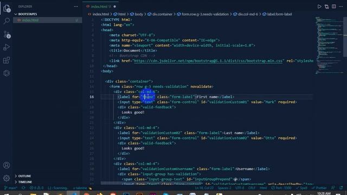Viewport: 347px width, 195px height.
Task: Click the Scanning status item
Action: point(58,188)
